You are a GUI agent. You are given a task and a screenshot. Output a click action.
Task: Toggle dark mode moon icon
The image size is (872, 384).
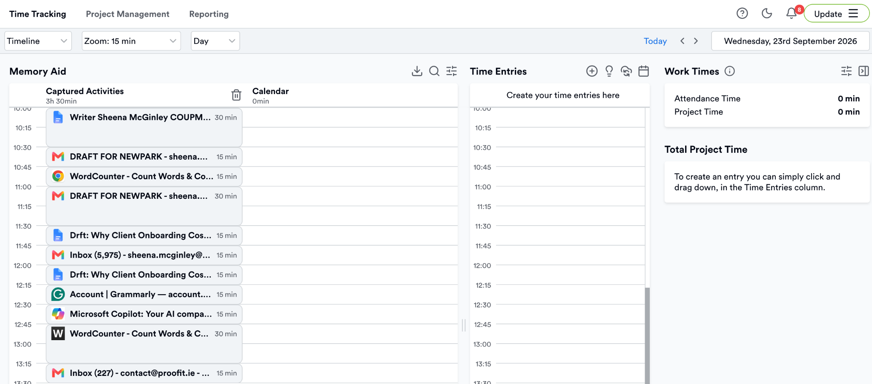coord(767,14)
